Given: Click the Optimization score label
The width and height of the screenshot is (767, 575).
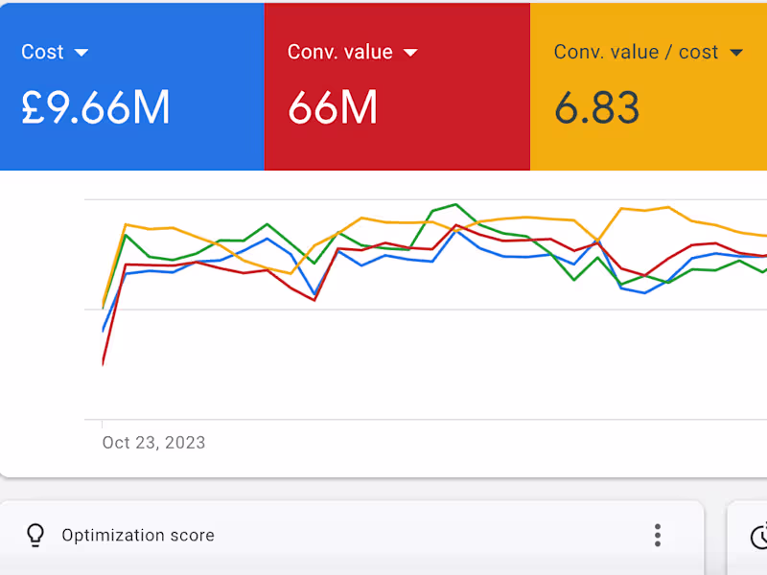Looking at the screenshot, I should [x=137, y=535].
